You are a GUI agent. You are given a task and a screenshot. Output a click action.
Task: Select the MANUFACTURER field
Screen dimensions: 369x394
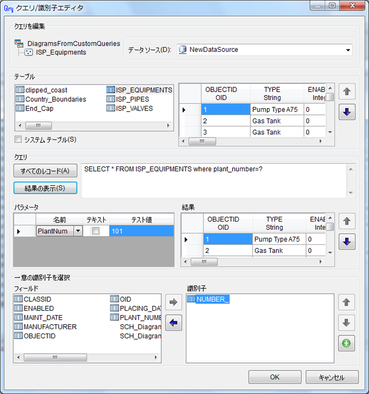(x=49, y=327)
